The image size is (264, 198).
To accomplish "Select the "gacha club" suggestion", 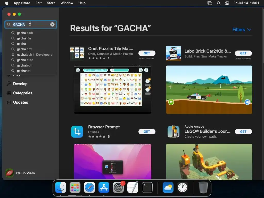I will click(30, 33).
